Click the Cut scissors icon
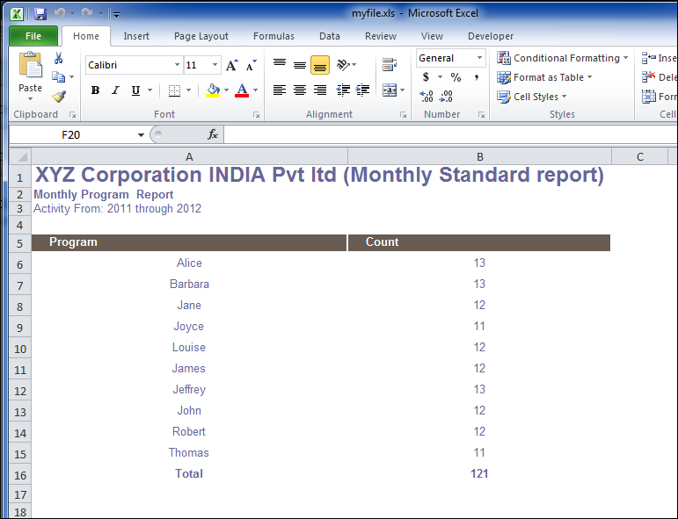The width and height of the screenshot is (678, 519). pyautogui.click(x=59, y=58)
